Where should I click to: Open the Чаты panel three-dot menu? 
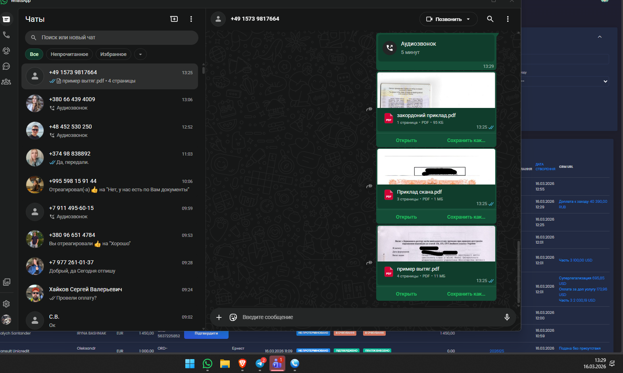[191, 19]
